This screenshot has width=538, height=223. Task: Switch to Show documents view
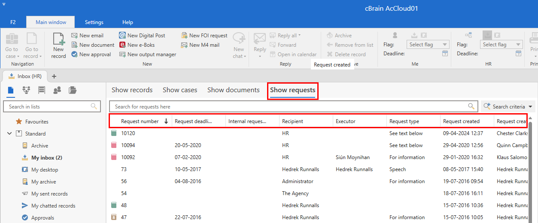pos(234,90)
